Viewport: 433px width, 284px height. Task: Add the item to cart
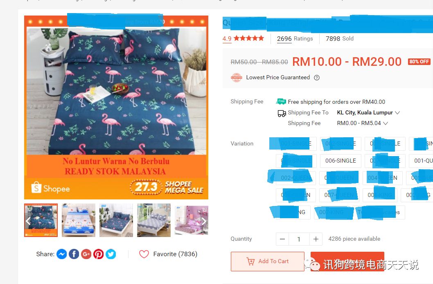268,262
